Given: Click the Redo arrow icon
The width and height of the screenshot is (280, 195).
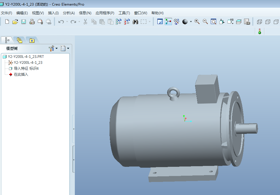Looking at the screenshot, I should click(73, 22).
